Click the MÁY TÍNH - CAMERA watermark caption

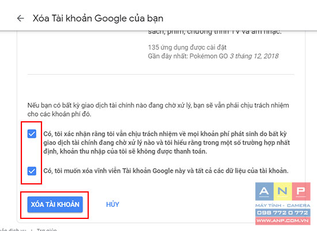point(283,205)
